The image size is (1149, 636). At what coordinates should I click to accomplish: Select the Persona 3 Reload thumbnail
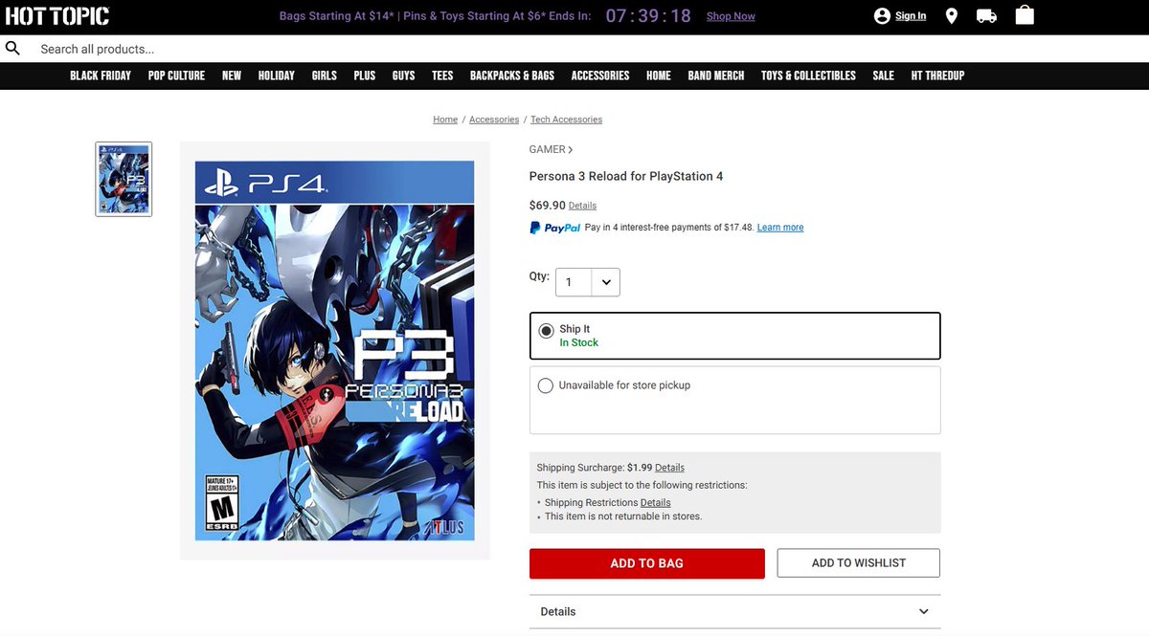pos(124,179)
